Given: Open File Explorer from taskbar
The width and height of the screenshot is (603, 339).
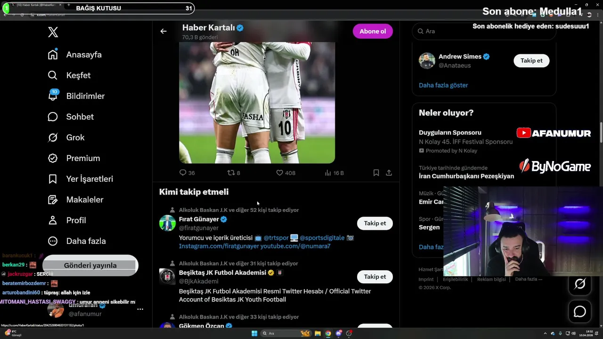Looking at the screenshot, I should [x=318, y=333].
